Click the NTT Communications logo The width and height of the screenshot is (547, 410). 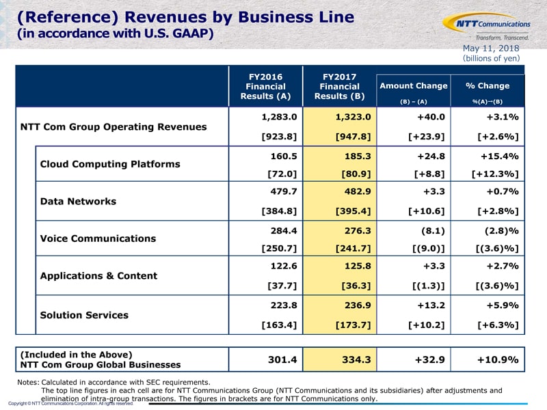point(486,27)
